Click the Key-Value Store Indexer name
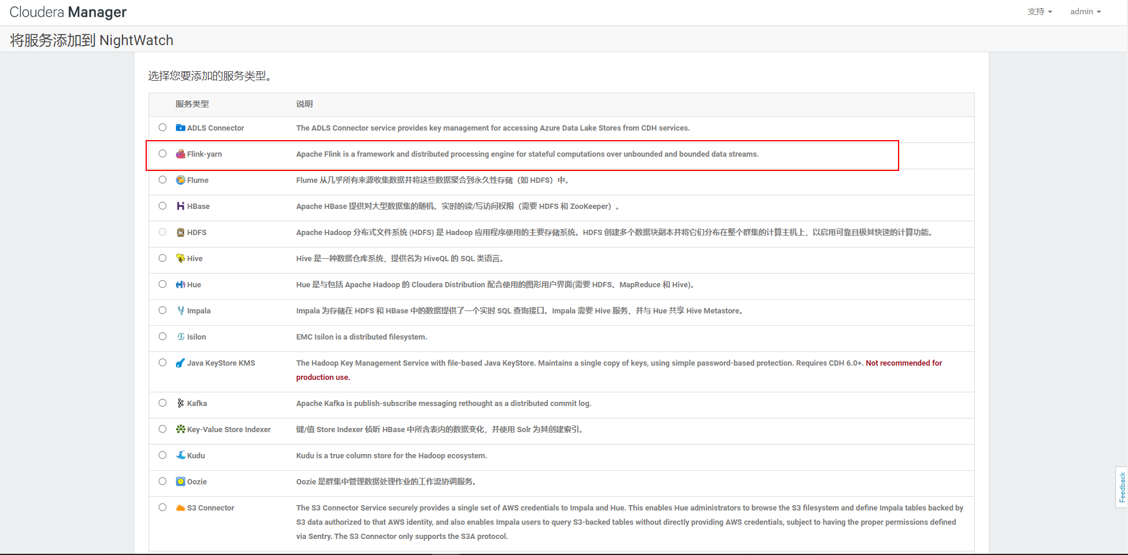The width and height of the screenshot is (1128, 555). pos(229,430)
